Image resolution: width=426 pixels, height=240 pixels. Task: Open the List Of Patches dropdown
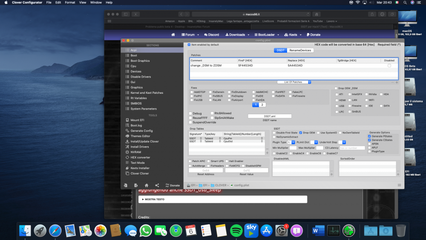294,82
